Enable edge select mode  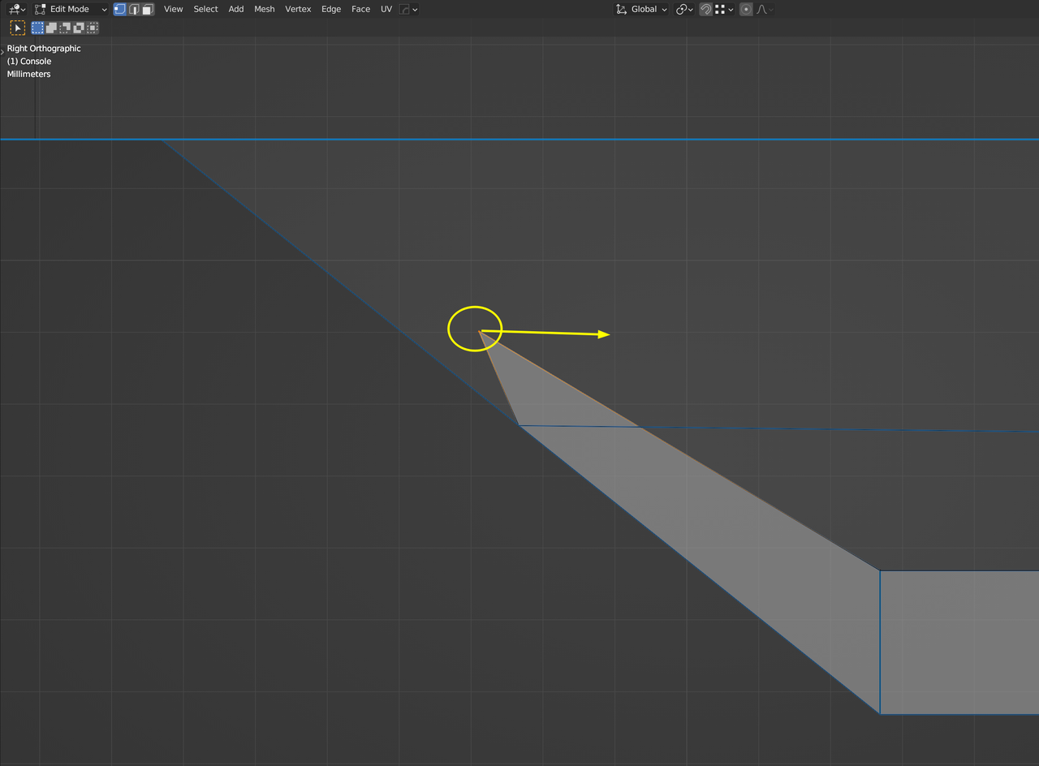(134, 9)
